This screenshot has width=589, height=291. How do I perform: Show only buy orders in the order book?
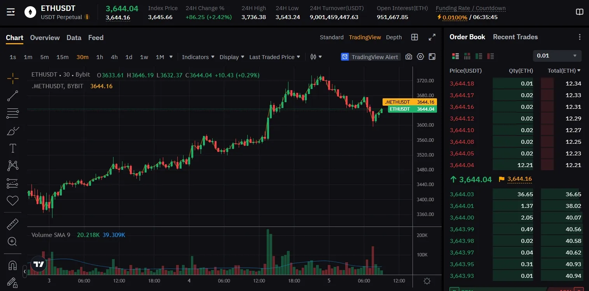479,56
